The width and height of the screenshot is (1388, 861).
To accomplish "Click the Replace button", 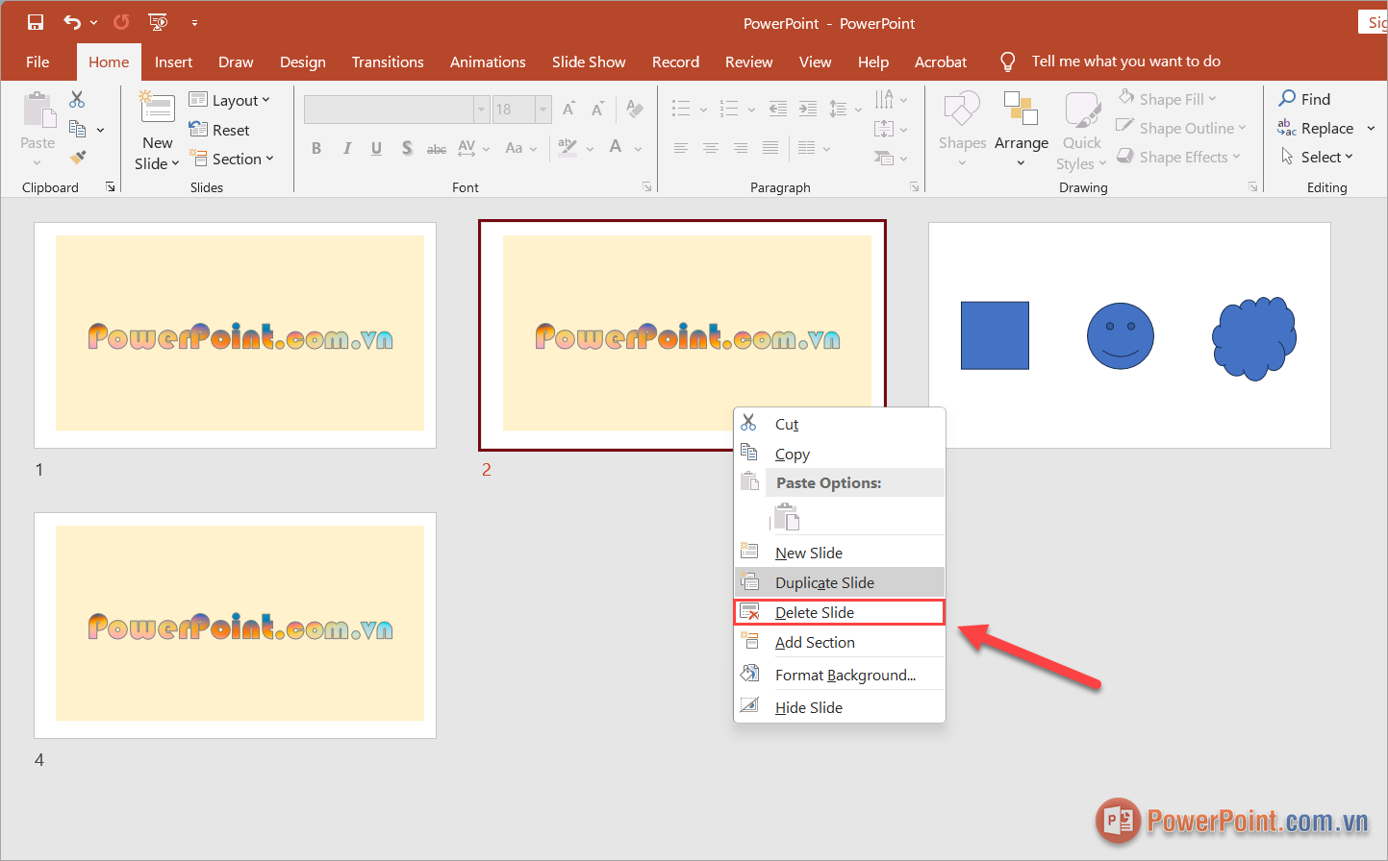I will pyautogui.click(x=1316, y=128).
